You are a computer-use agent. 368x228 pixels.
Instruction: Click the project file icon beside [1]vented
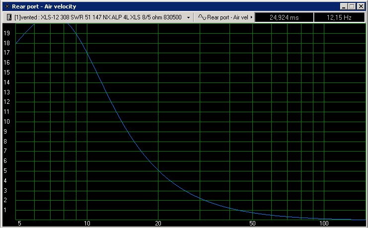[x=9, y=17]
